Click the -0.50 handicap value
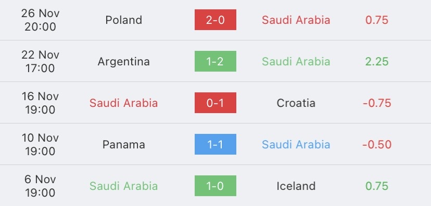Viewport: 431px width, 206px height. (x=377, y=144)
